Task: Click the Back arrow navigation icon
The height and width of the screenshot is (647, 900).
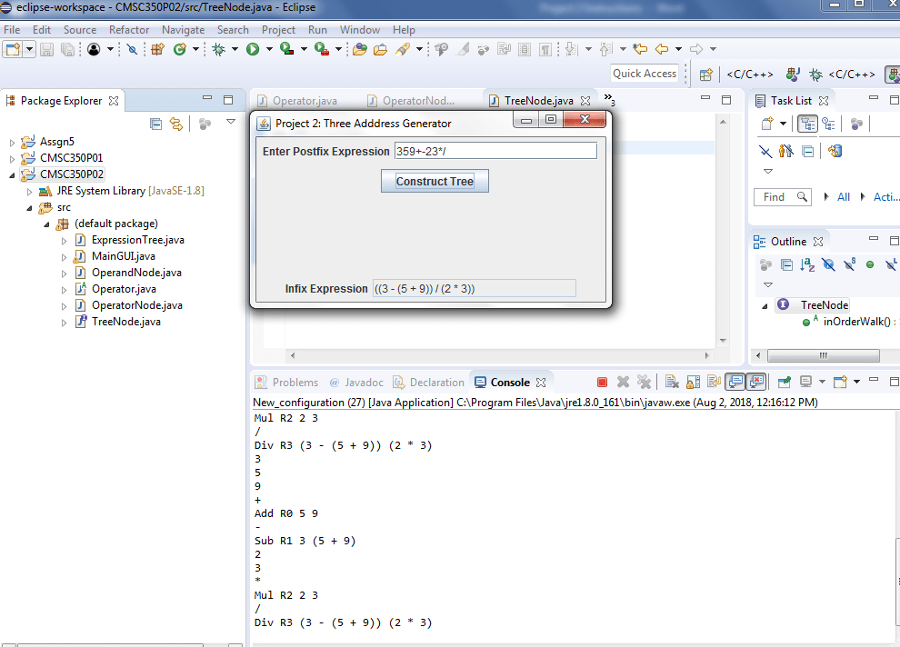Action: (662, 49)
